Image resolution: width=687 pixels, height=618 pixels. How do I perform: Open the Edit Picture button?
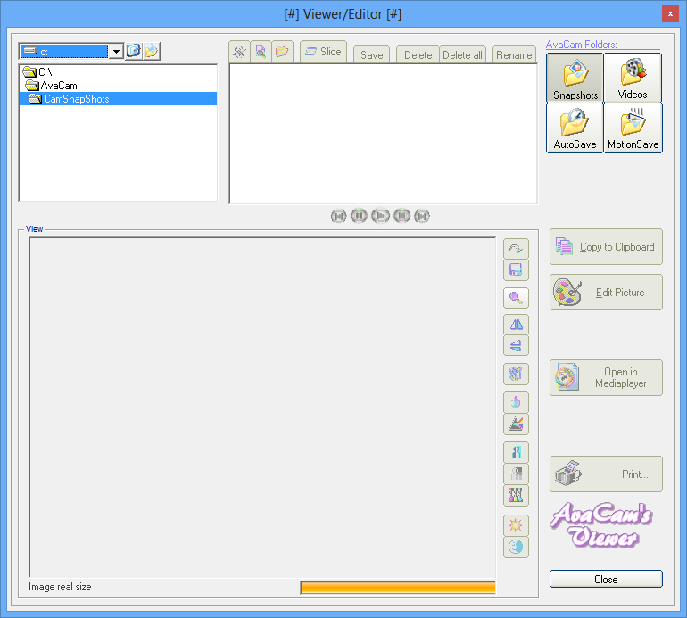tap(606, 293)
